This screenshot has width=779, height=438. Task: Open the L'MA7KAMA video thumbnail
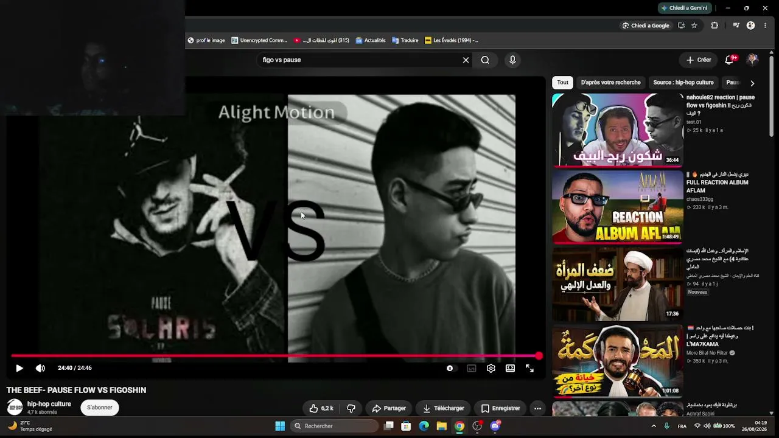[617, 361]
